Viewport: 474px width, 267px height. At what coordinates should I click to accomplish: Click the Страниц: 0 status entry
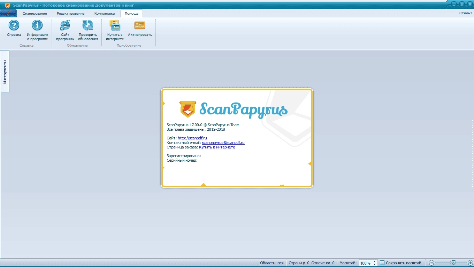[x=299, y=263]
